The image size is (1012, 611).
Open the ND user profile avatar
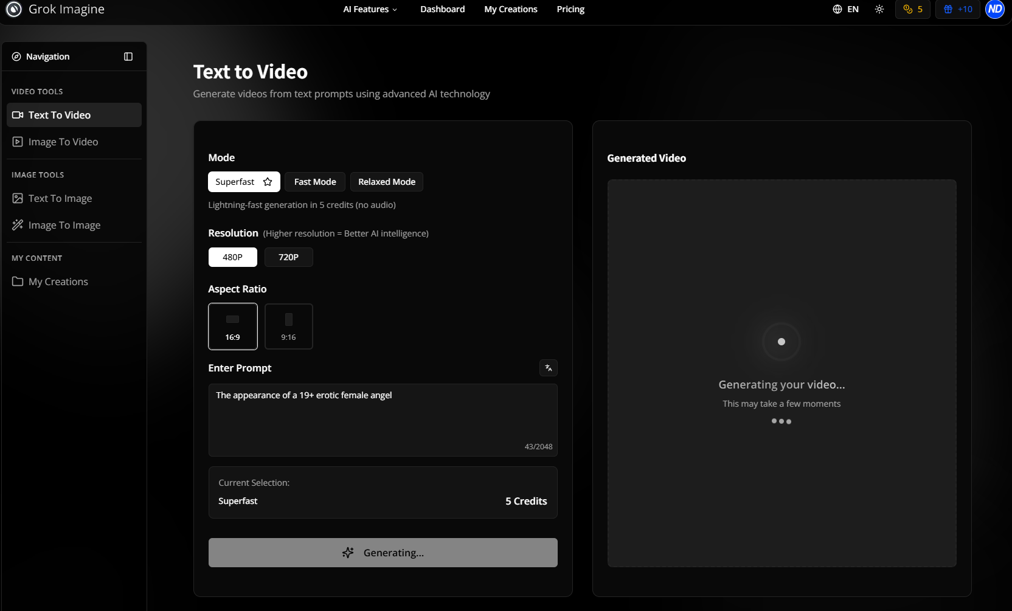coord(995,9)
